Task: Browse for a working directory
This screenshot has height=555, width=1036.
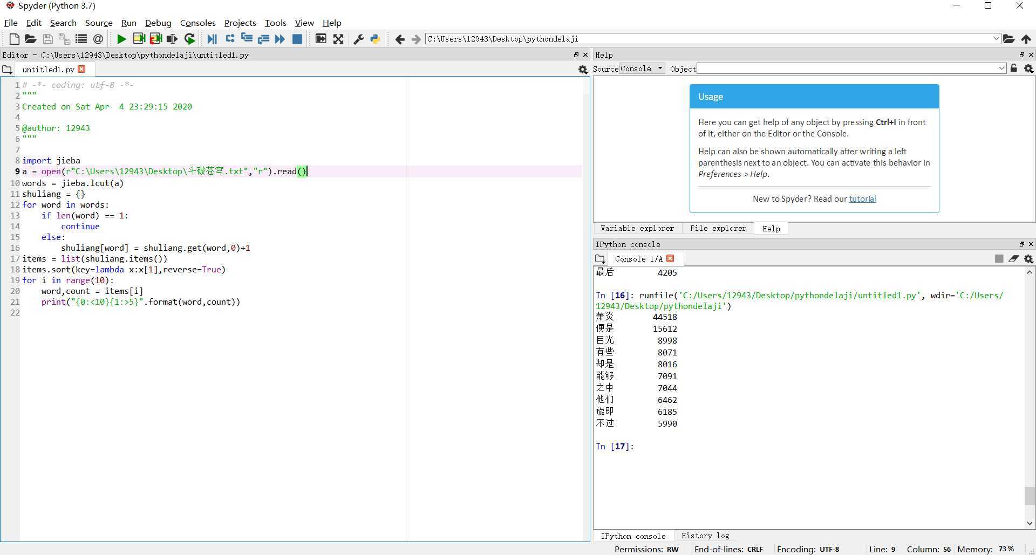Action: click(1008, 39)
